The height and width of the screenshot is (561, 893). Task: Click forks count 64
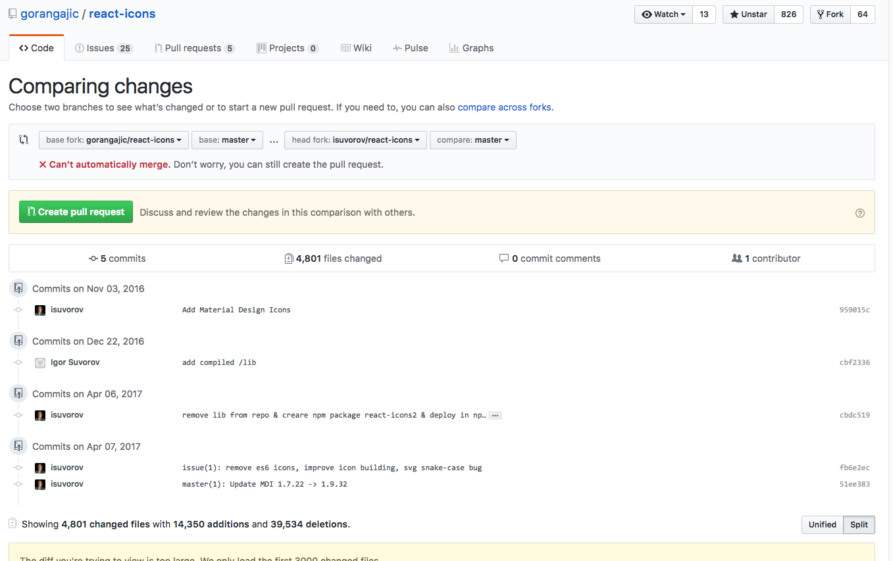pos(863,14)
